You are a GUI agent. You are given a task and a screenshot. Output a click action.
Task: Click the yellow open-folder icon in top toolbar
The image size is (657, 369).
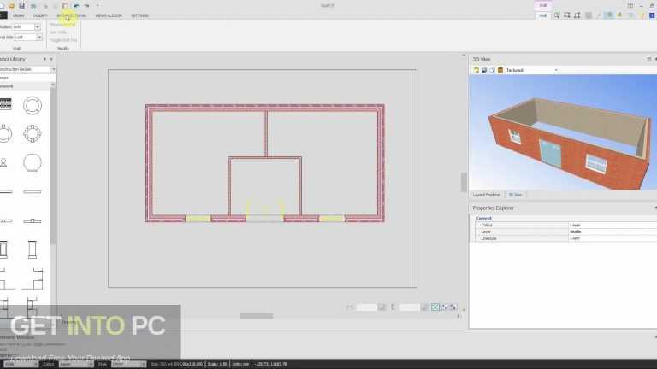12,6
